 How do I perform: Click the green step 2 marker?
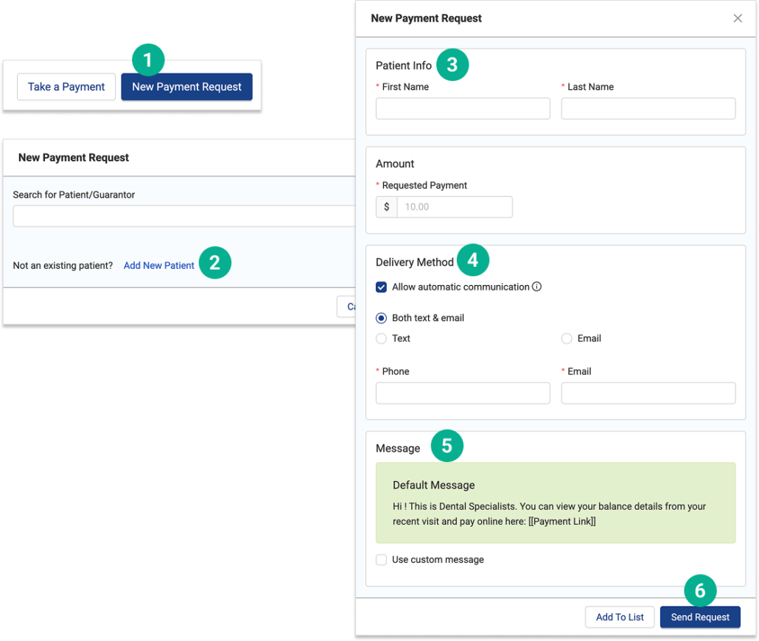coord(214,262)
